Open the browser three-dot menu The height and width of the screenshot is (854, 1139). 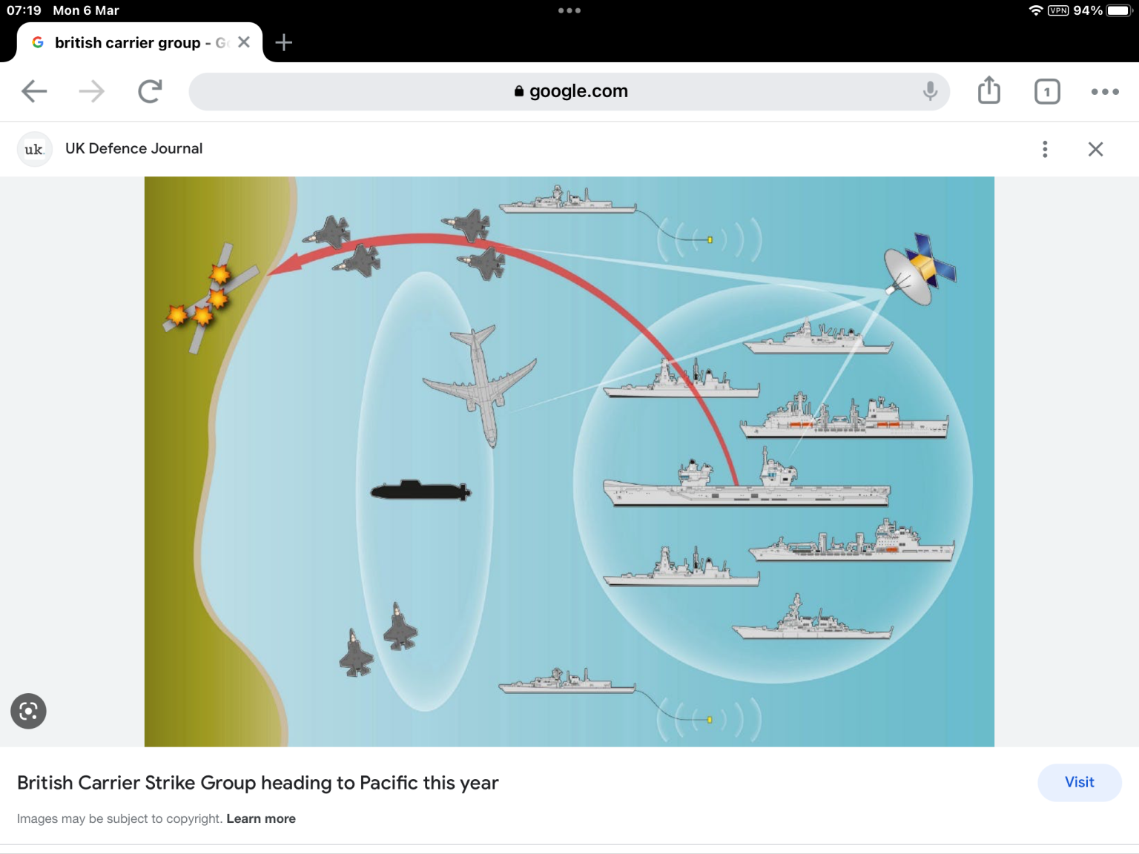coord(1105,91)
